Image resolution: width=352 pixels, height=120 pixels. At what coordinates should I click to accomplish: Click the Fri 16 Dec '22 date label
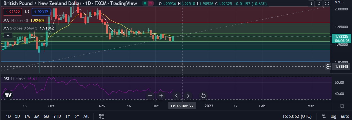(182, 106)
